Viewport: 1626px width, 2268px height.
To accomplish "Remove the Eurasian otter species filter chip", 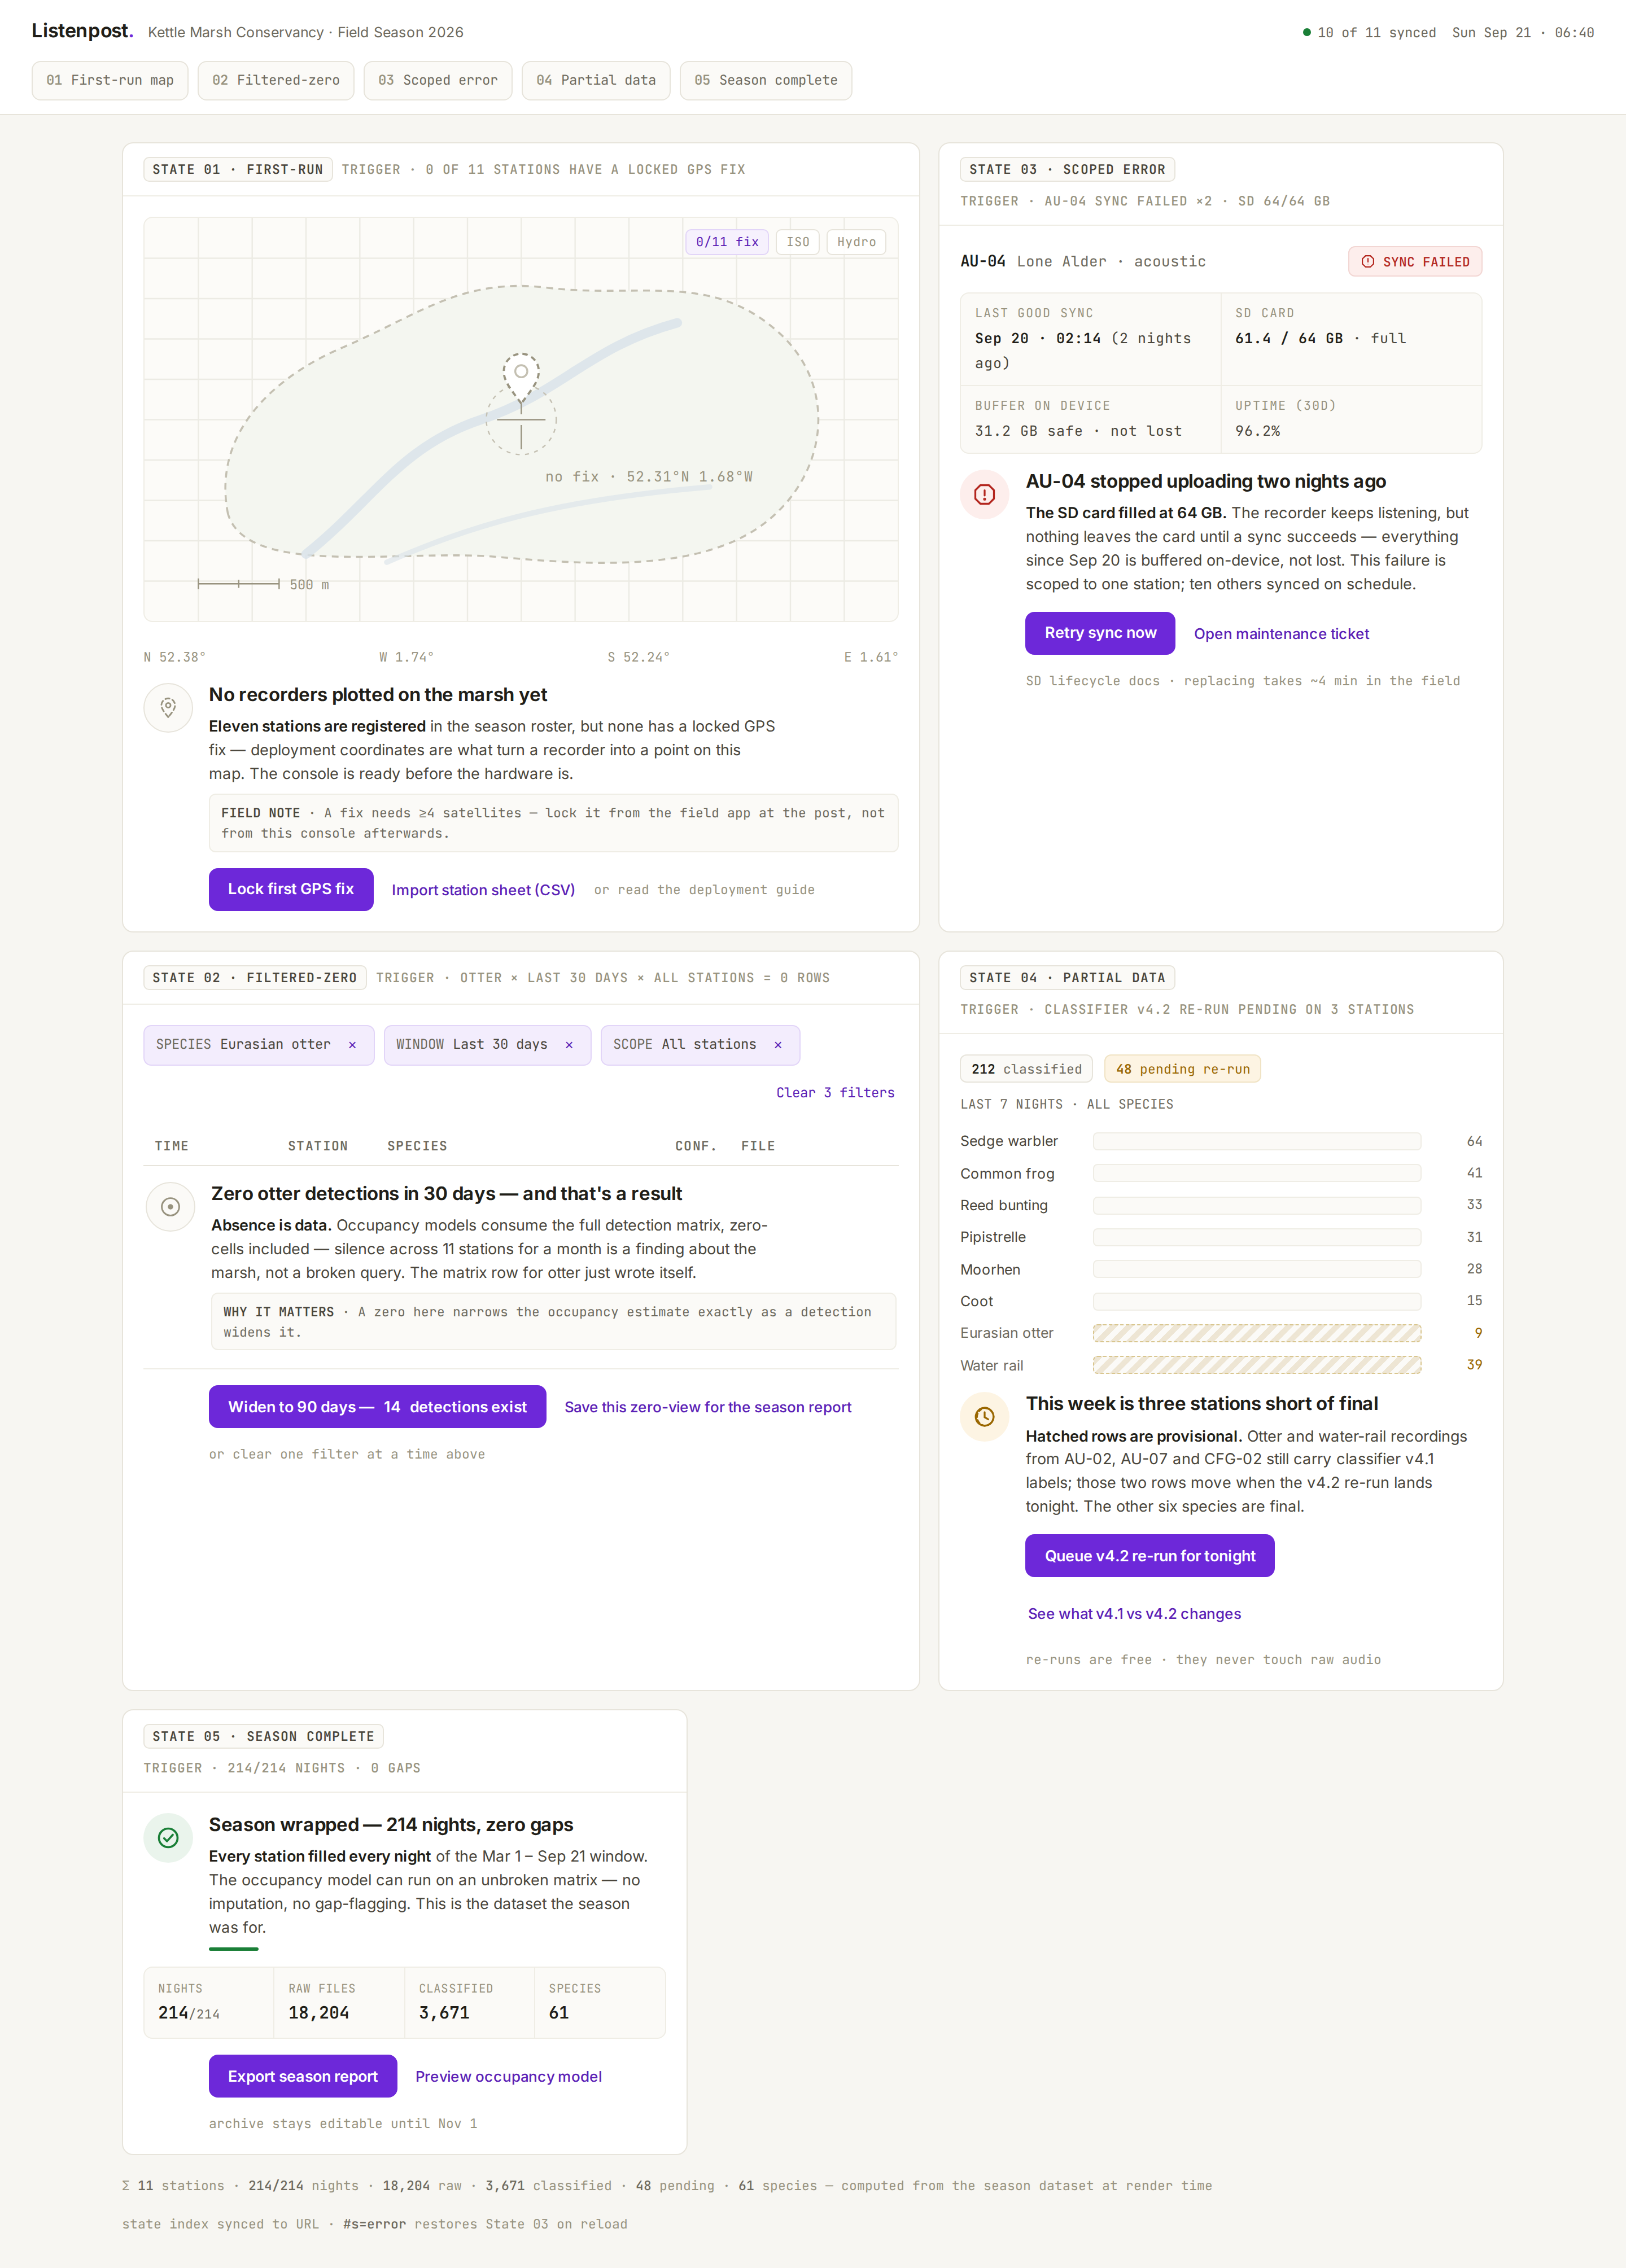I will click(x=352, y=1044).
